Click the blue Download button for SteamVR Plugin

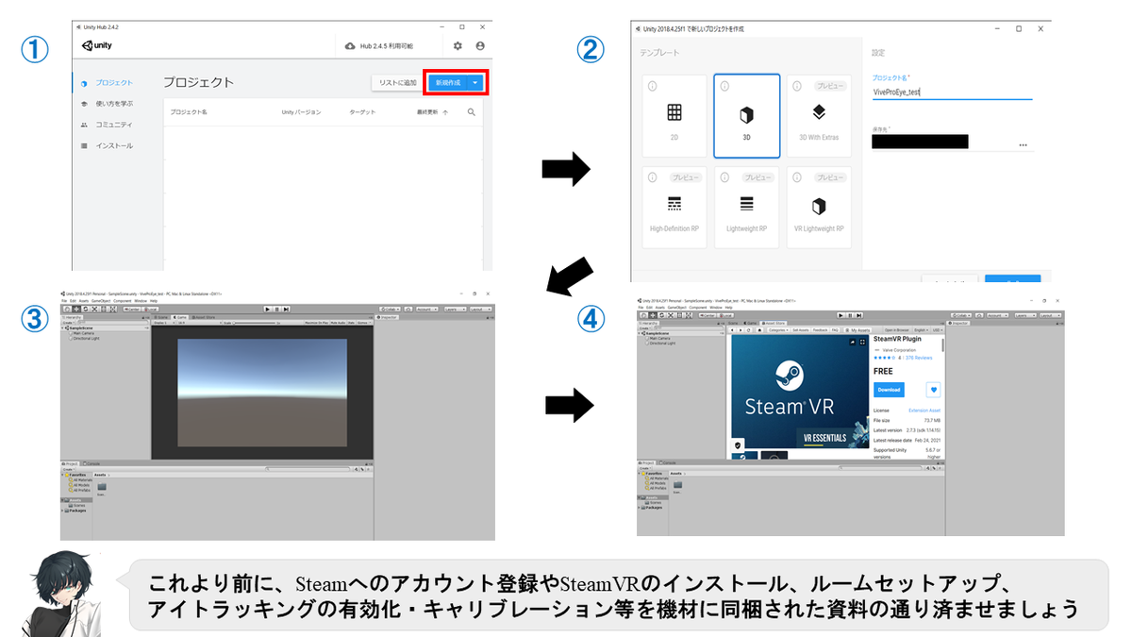[889, 390]
